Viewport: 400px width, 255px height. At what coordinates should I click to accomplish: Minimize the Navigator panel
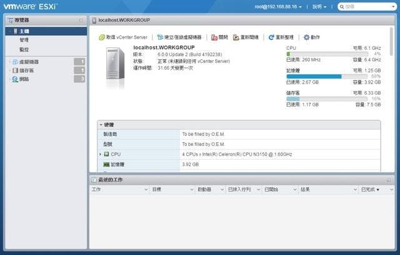pos(81,21)
